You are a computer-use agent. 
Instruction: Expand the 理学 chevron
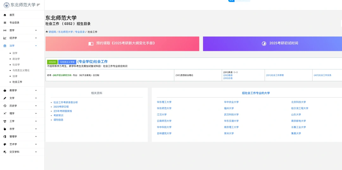pos(36,113)
